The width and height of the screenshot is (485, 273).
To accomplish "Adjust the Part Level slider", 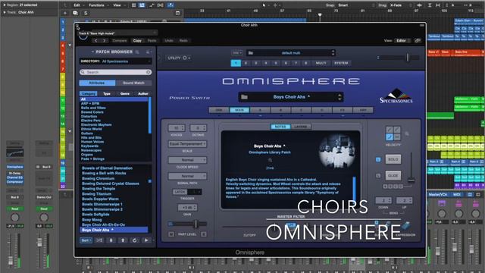I will click(x=187, y=224).
